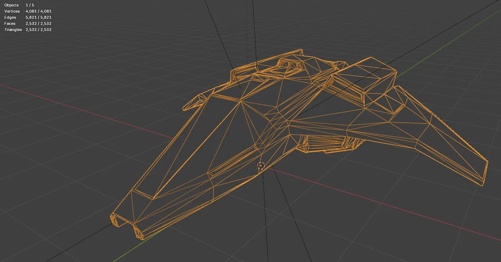Click the Faces 2,532 / 2,532 statistic
Image resolution: width=501 pixels, height=262 pixels.
[x=28, y=23]
